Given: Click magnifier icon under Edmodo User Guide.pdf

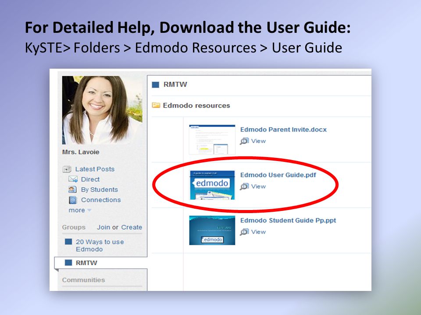Looking at the screenshot, I should click(244, 186).
